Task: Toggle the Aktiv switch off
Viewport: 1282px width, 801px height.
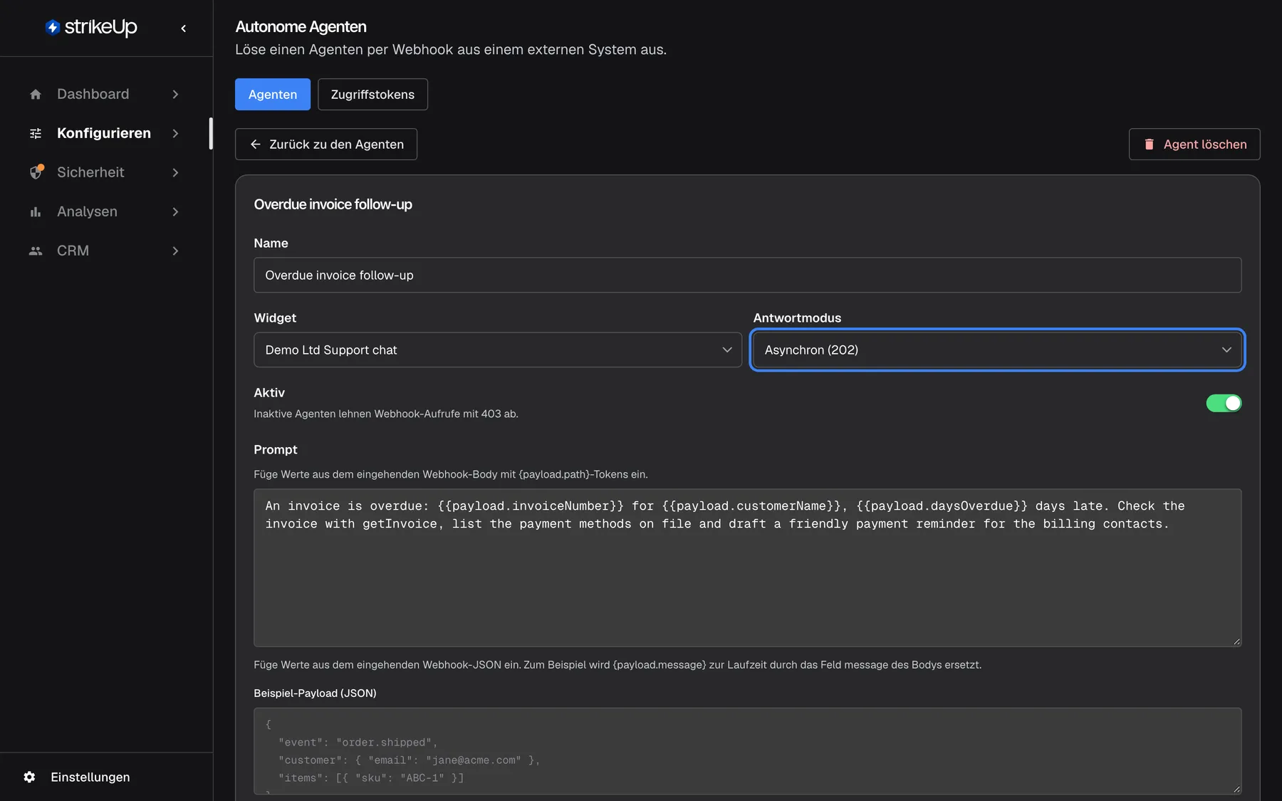Action: point(1224,403)
